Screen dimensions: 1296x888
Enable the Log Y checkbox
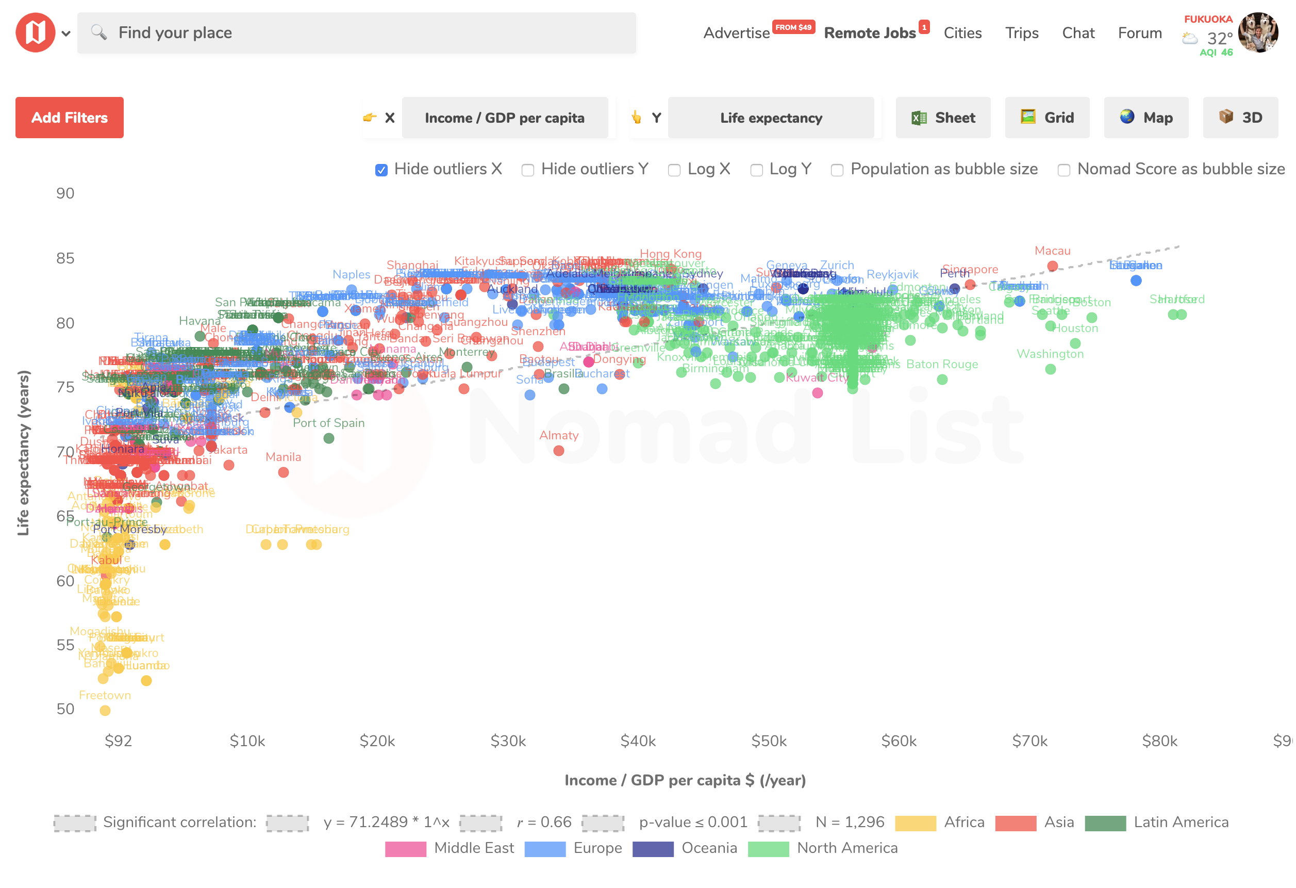click(756, 170)
